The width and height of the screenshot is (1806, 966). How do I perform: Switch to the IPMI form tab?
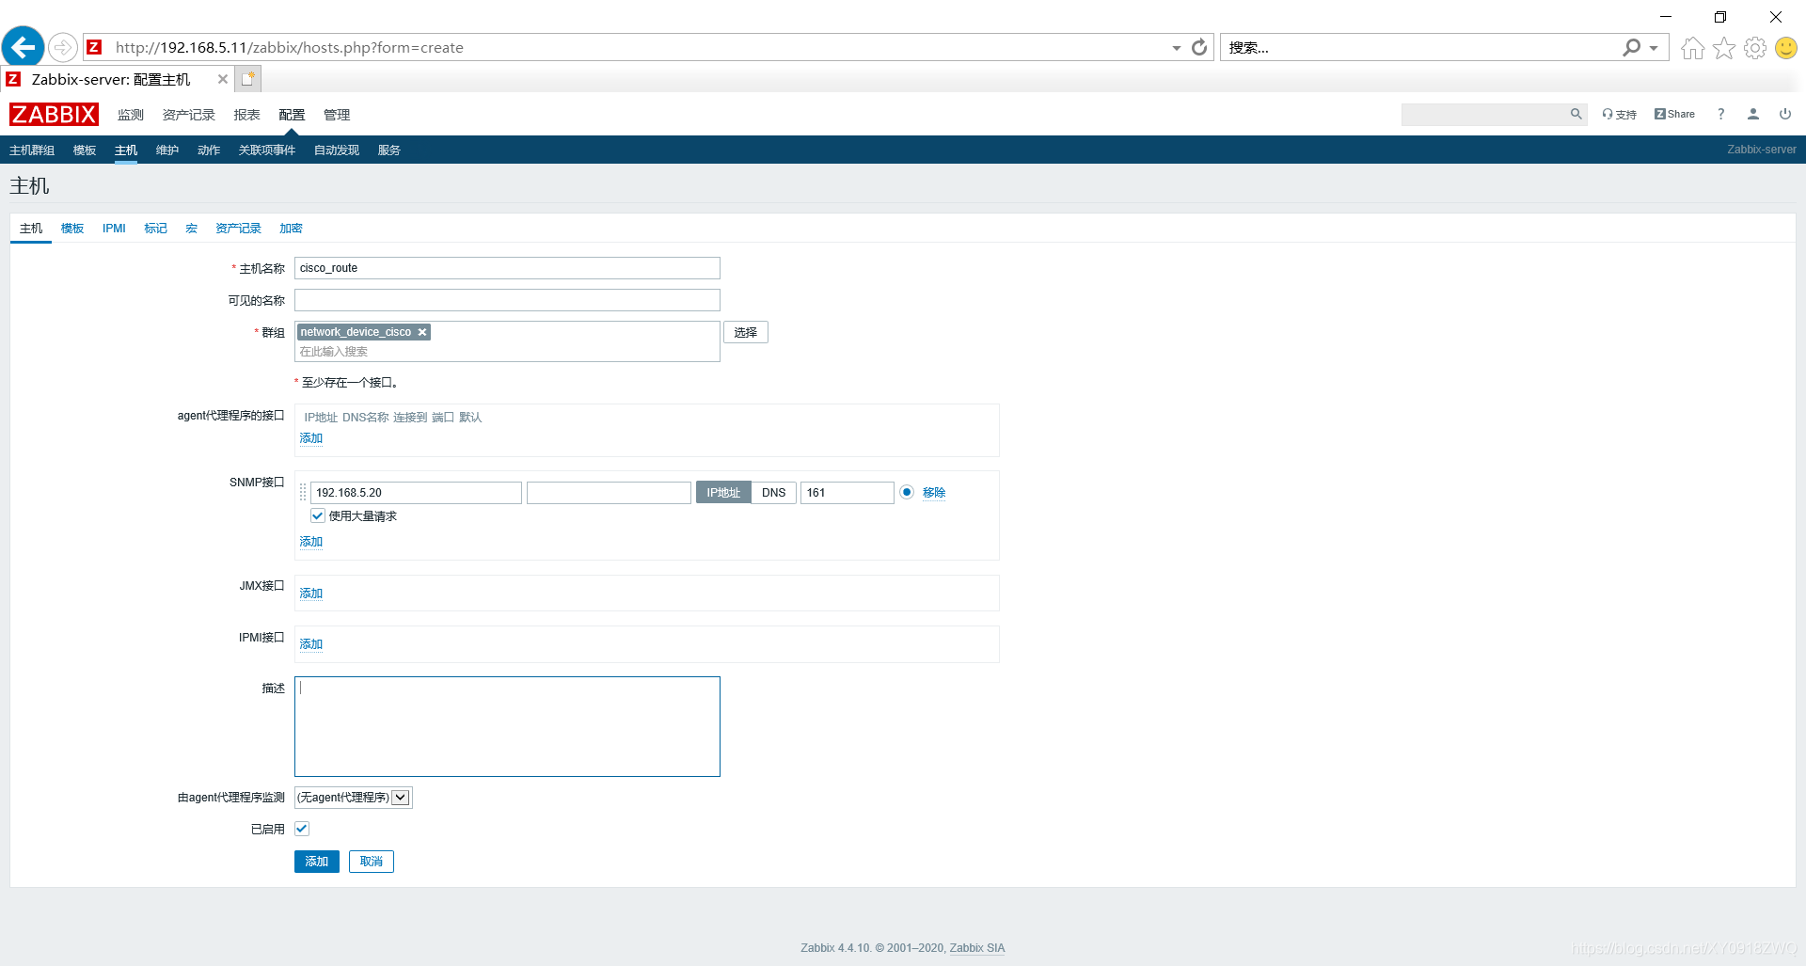click(114, 229)
